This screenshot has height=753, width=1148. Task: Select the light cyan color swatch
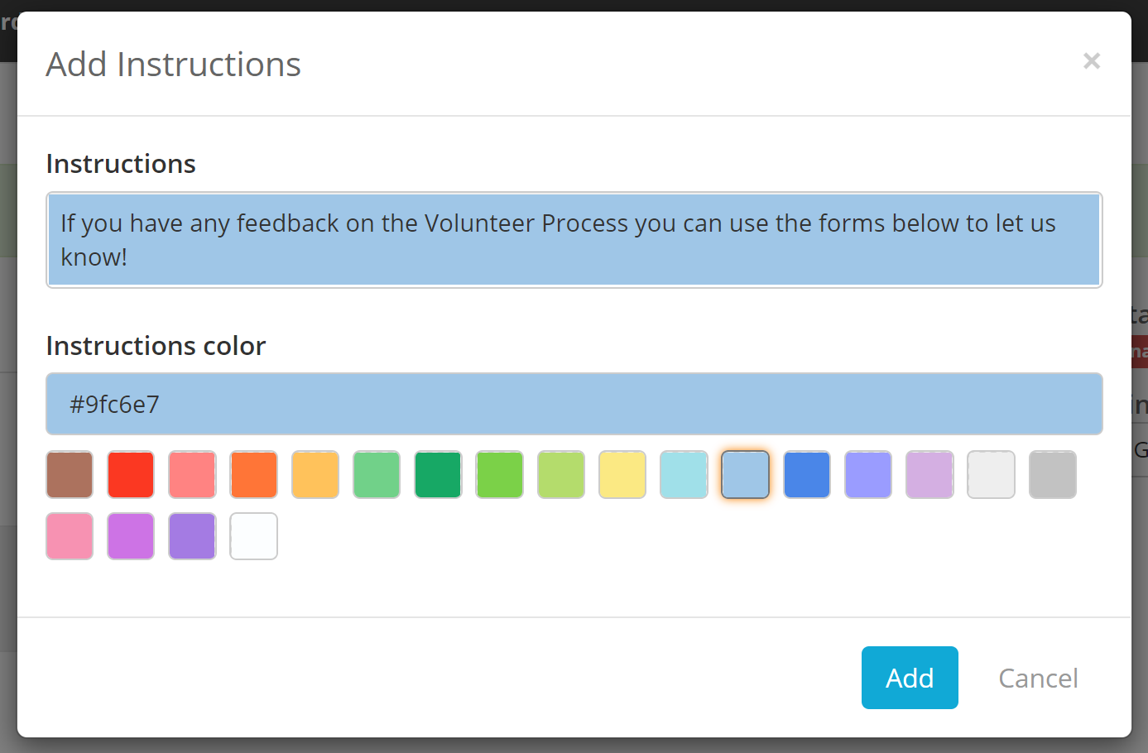[683, 474]
